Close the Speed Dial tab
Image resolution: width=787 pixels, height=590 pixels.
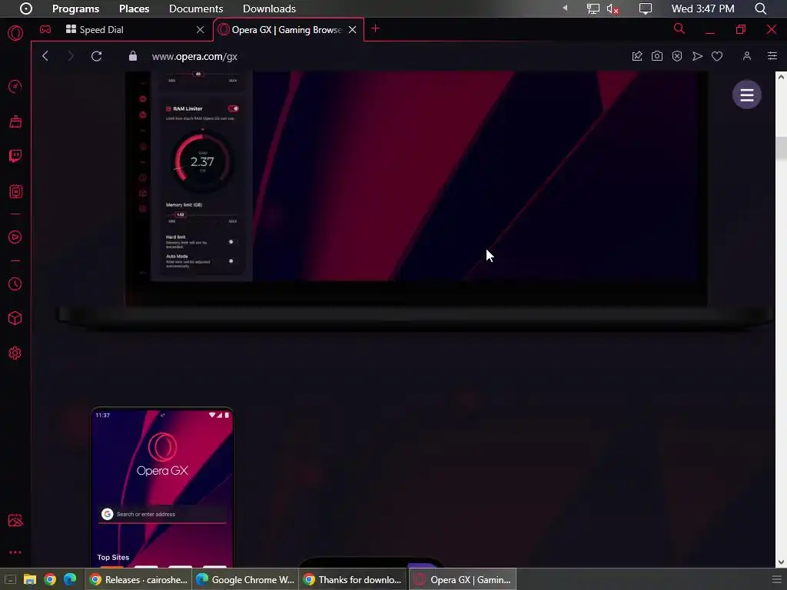click(x=201, y=30)
